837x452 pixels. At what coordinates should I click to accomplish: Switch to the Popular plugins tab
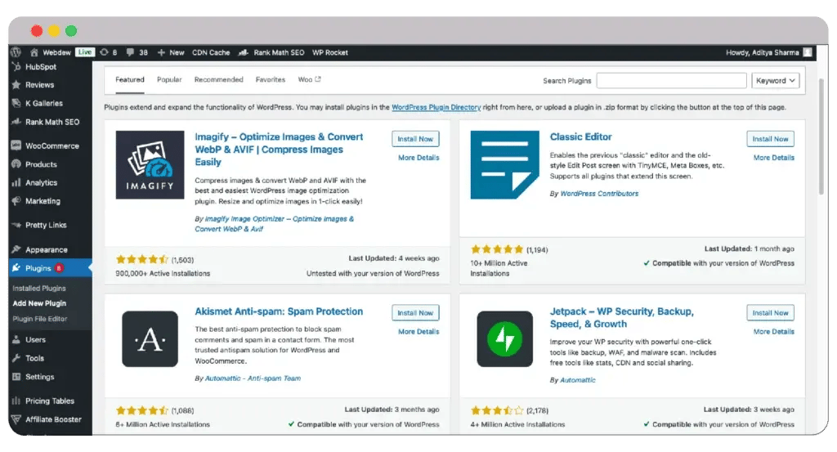pyautogui.click(x=169, y=79)
